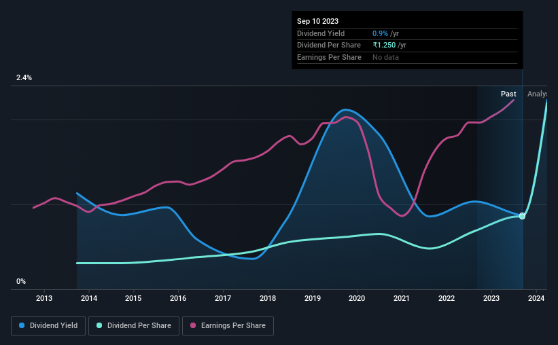This screenshot has height=345, width=558.
Task: Click the Sep 10 2023 tooltip date
Action: (318, 21)
